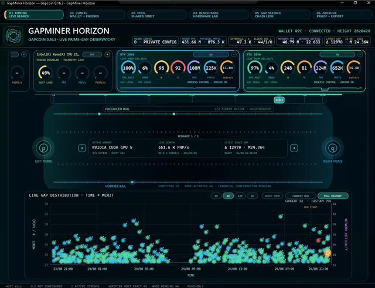Click the Xeon host load 49% gauge
The image size is (375, 288).
[46, 73]
